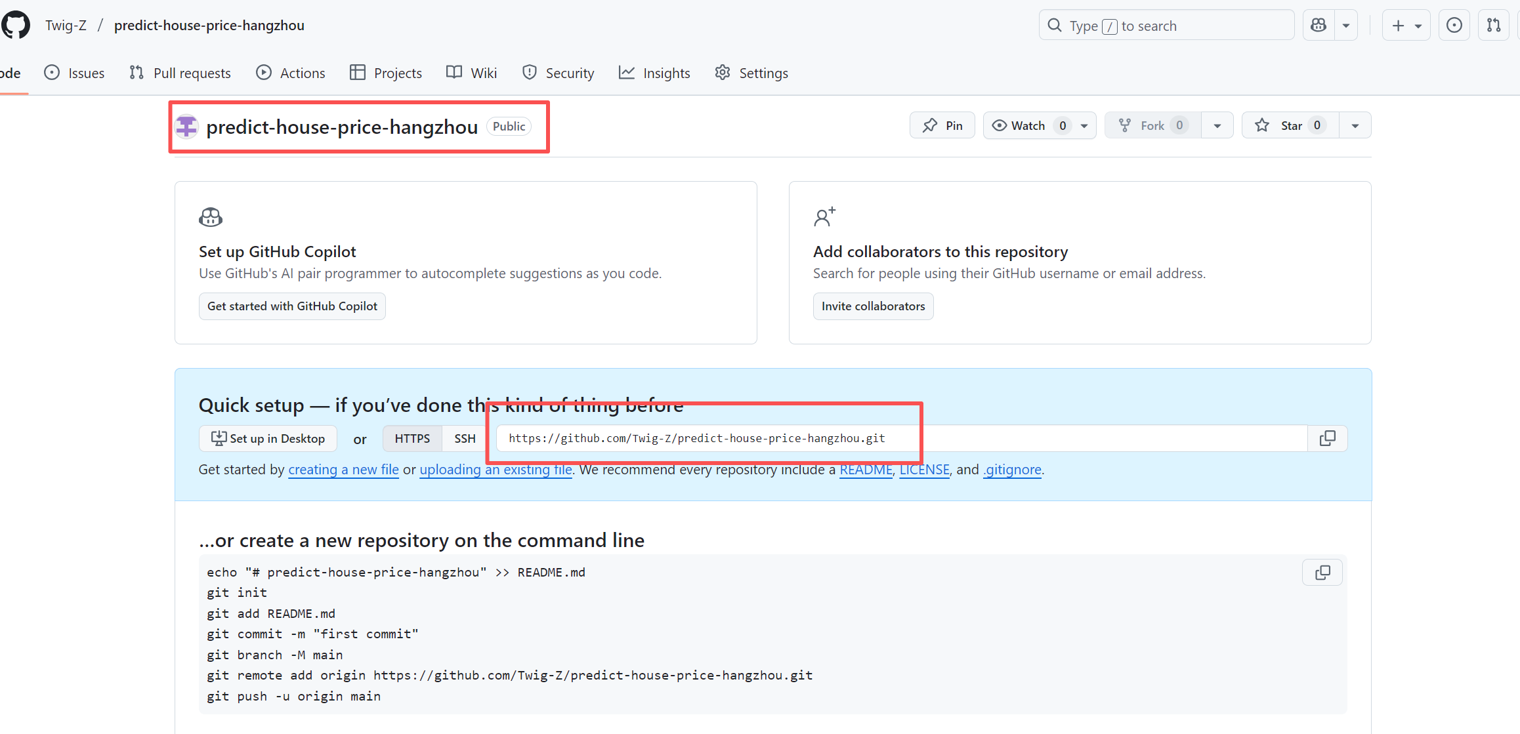Open the Star lists dropdown arrow
This screenshot has width=1520, height=734.
tap(1355, 125)
